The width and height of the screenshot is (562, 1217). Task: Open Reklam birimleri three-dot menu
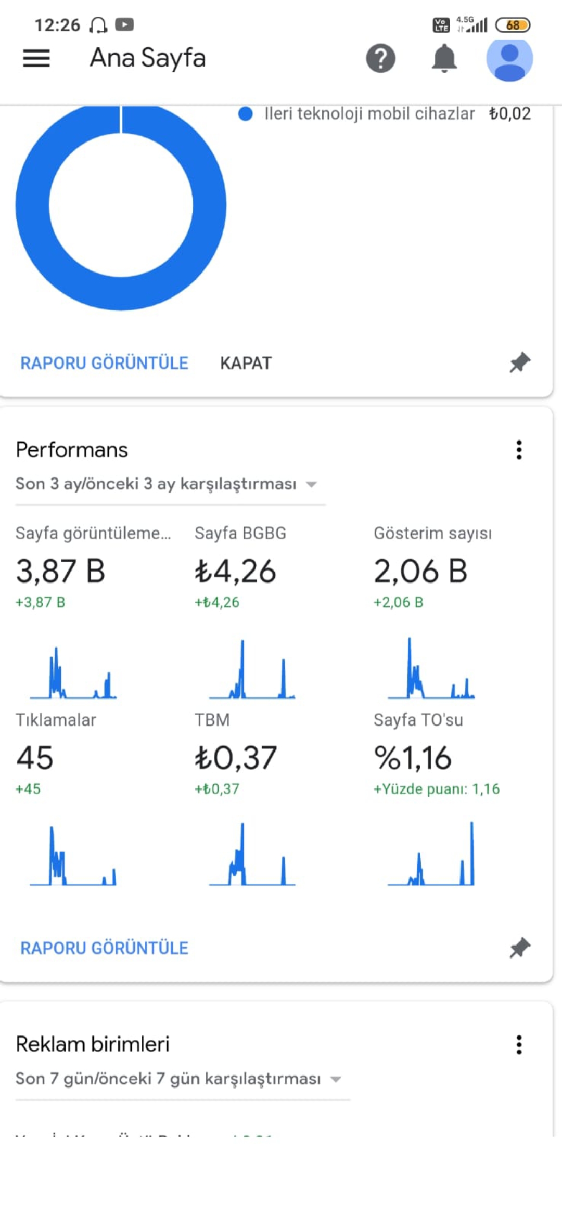(519, 1044)
